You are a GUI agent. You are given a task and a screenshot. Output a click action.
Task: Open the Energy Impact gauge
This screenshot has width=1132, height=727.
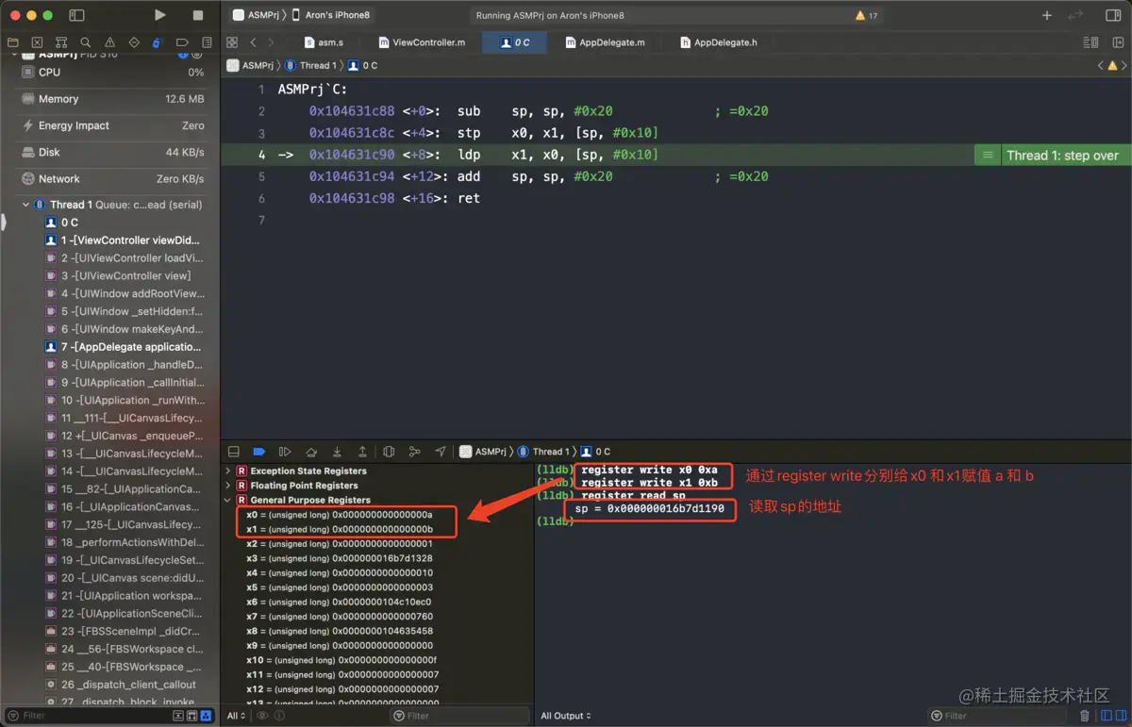(x=110, y=125)
